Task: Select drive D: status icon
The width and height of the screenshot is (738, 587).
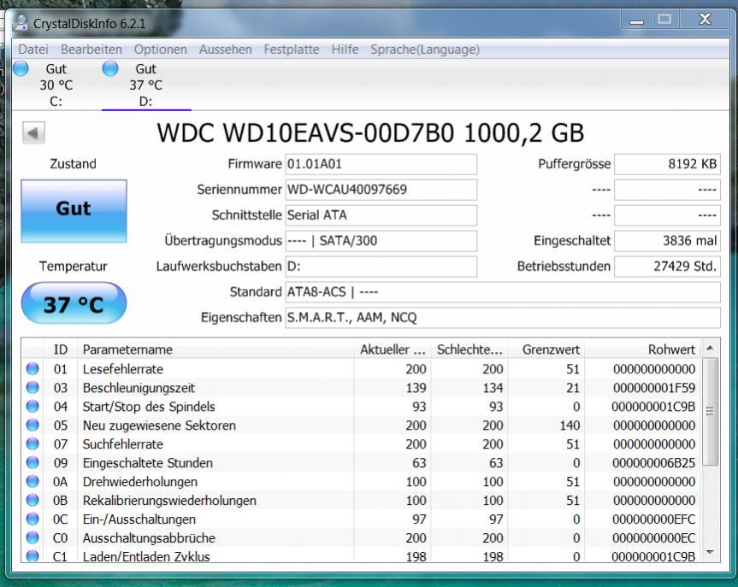Action: click(110, 68)
